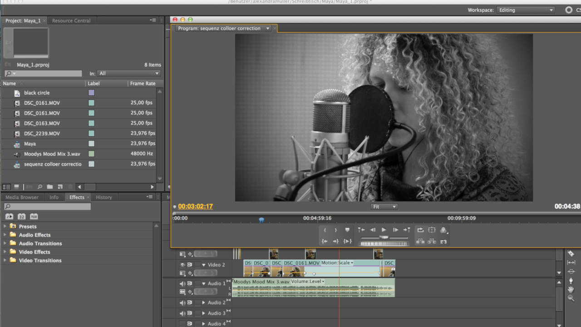581x327 pixels.
Task: Select the Hand tool in Tools panel
Action: click(x=571, y=289)
